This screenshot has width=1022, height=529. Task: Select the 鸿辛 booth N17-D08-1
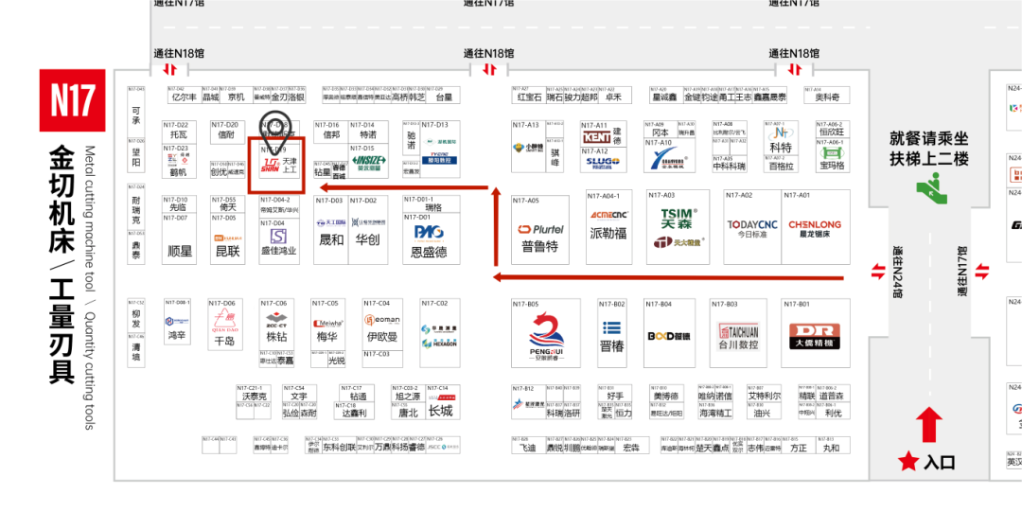177,322
